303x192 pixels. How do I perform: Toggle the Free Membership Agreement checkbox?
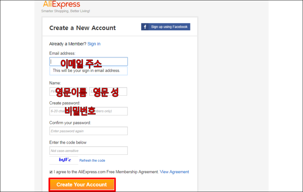(x=51, y=172)
